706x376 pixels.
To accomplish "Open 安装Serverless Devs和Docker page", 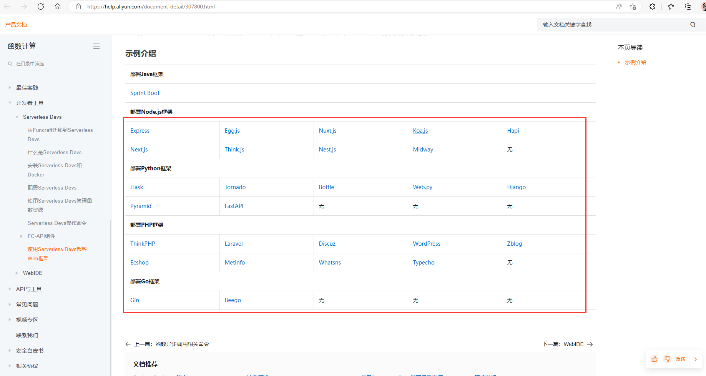I will click(55, 170).
